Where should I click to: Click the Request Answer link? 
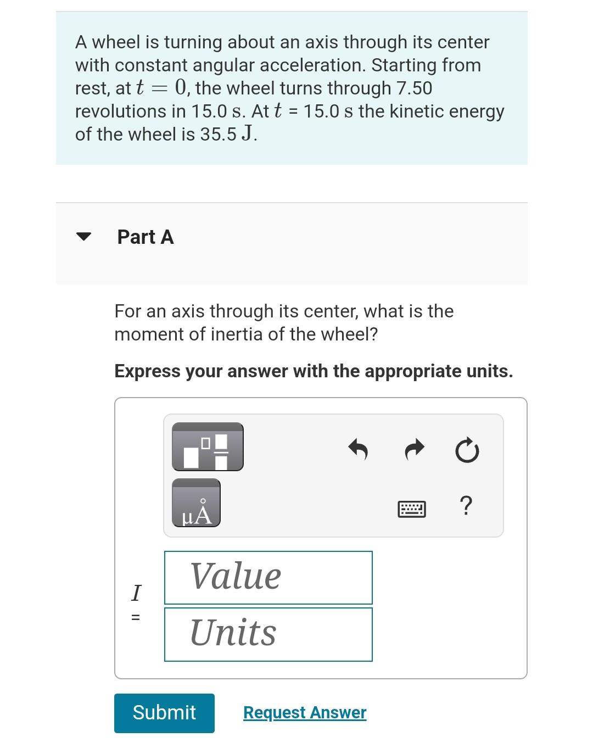coord(304,712)
